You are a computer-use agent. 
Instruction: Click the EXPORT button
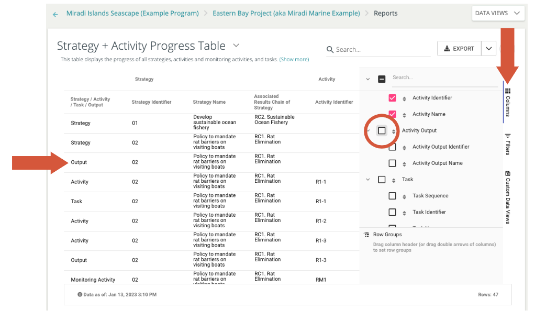pos(459,49)
